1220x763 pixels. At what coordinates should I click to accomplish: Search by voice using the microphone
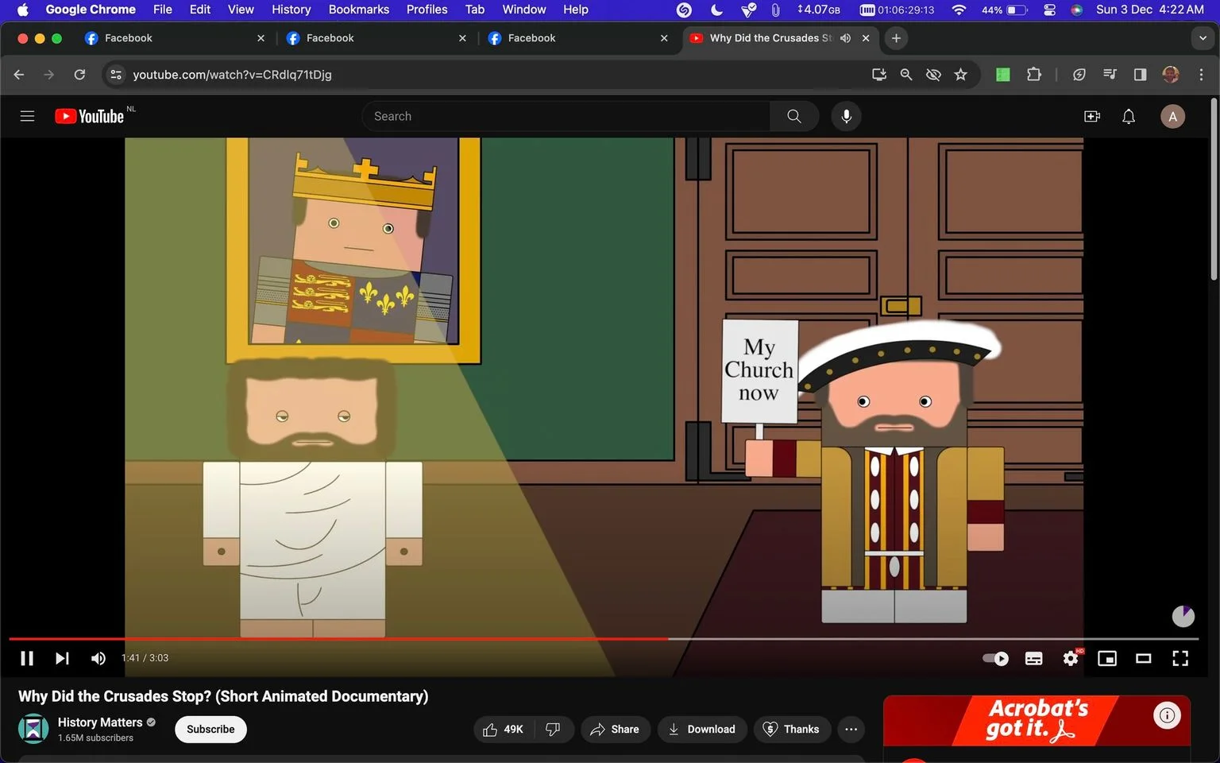[847, 116]
